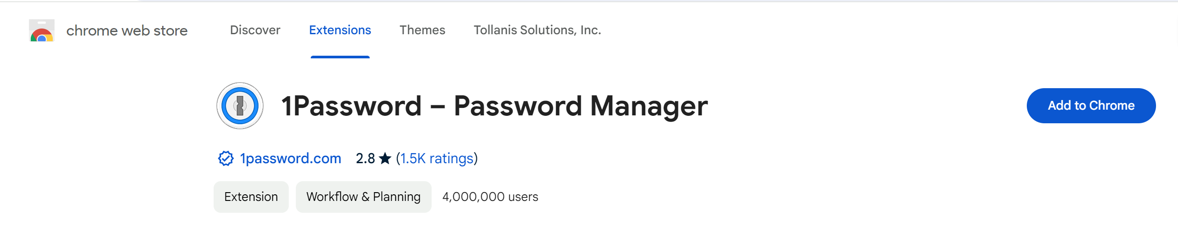Go to the Themes tab
1178x229 pixels.
point(422,30)
